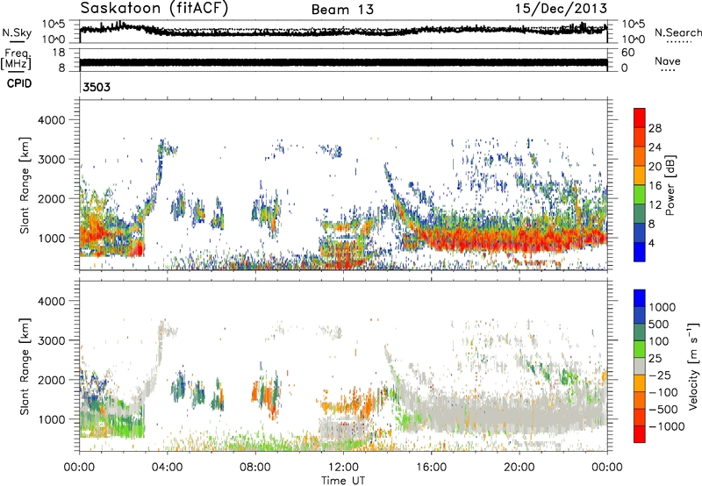Click the "4" tick on power colorbar
This screenshot has height=486, width=702.
click(652, 243)
